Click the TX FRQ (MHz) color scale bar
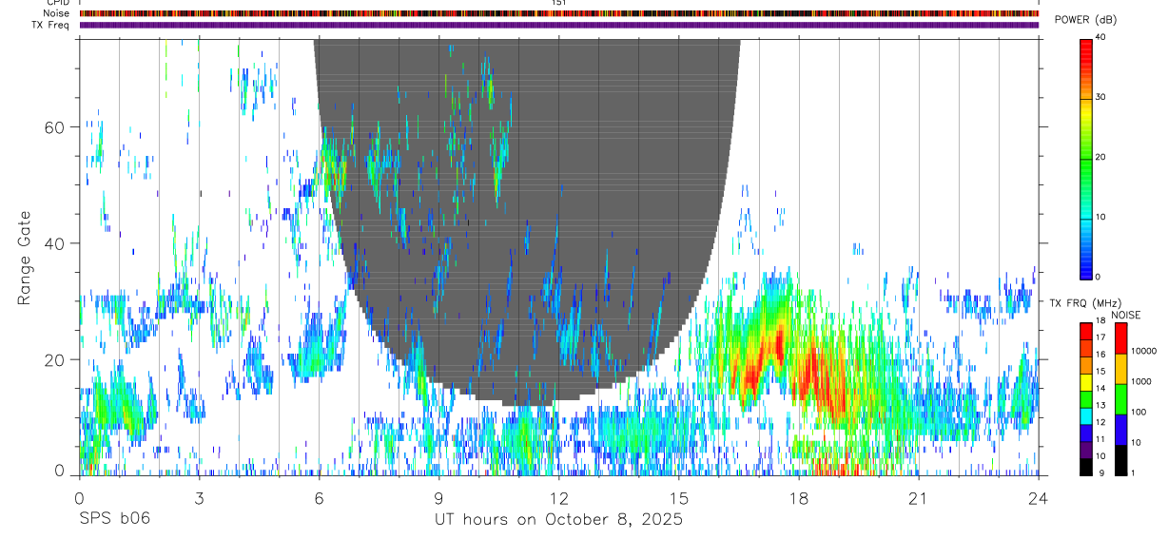The width and height of the screenshot is (1168, 539). (x=1087, y=398)
